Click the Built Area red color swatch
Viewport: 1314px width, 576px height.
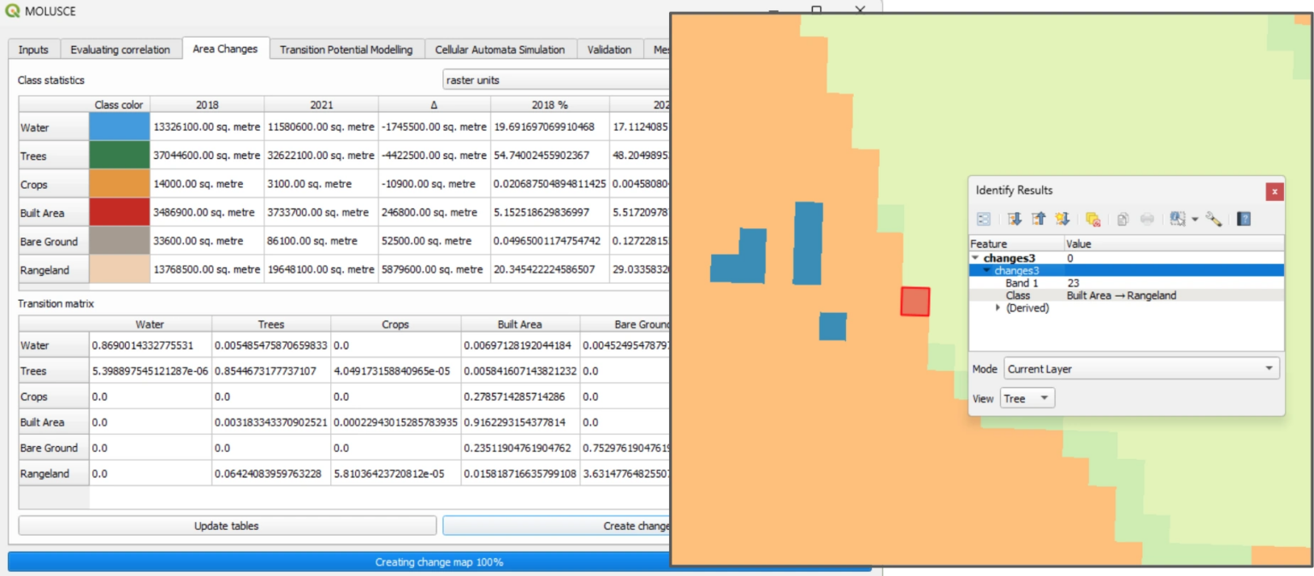tap(119, 213)
